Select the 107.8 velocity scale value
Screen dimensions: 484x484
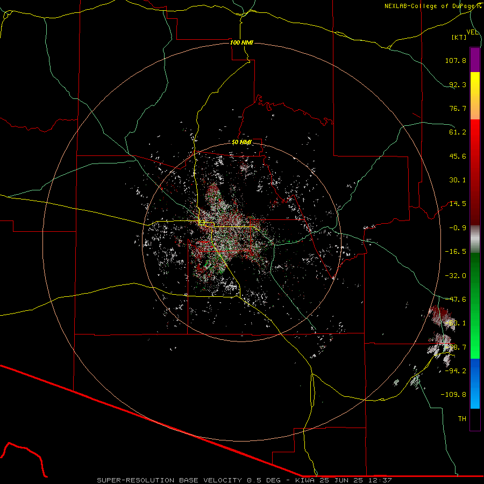(x=455, y=60)
